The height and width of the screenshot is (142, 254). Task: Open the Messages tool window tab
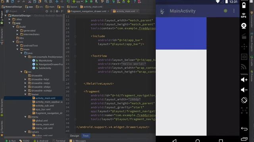(x=78, y=141)
